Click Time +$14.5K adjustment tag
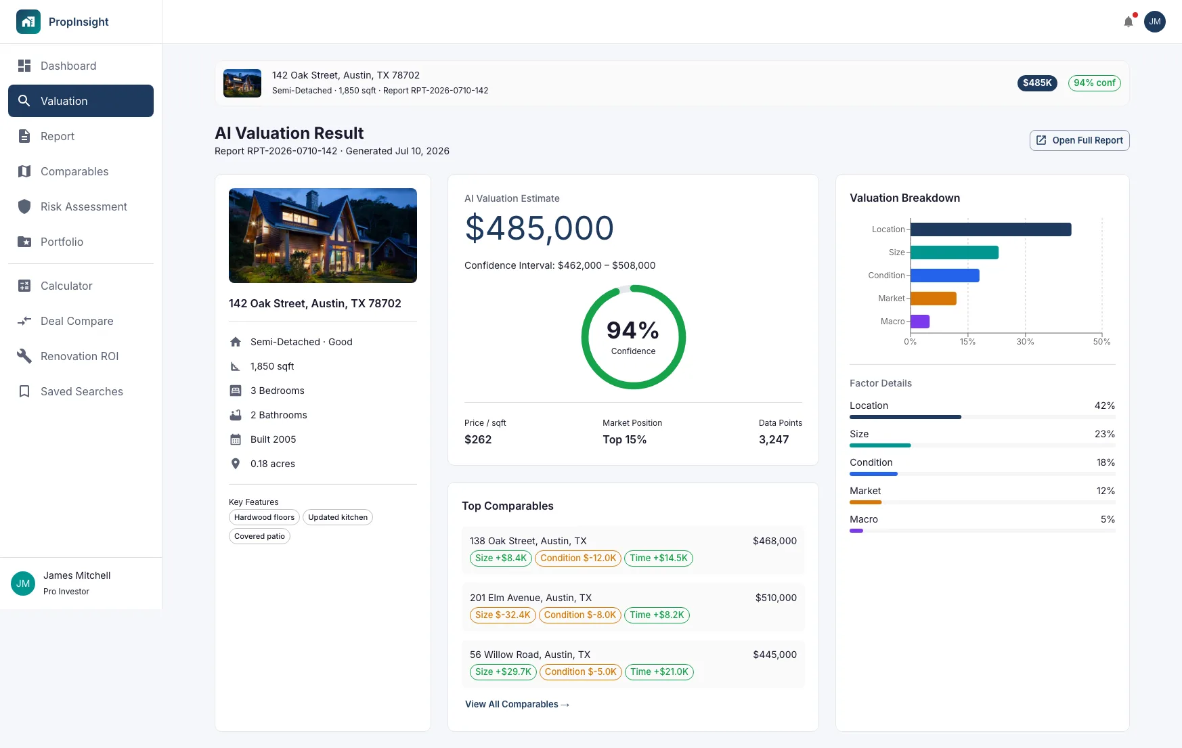Screen dimensions: 1182x748 (x=659, y=558)
